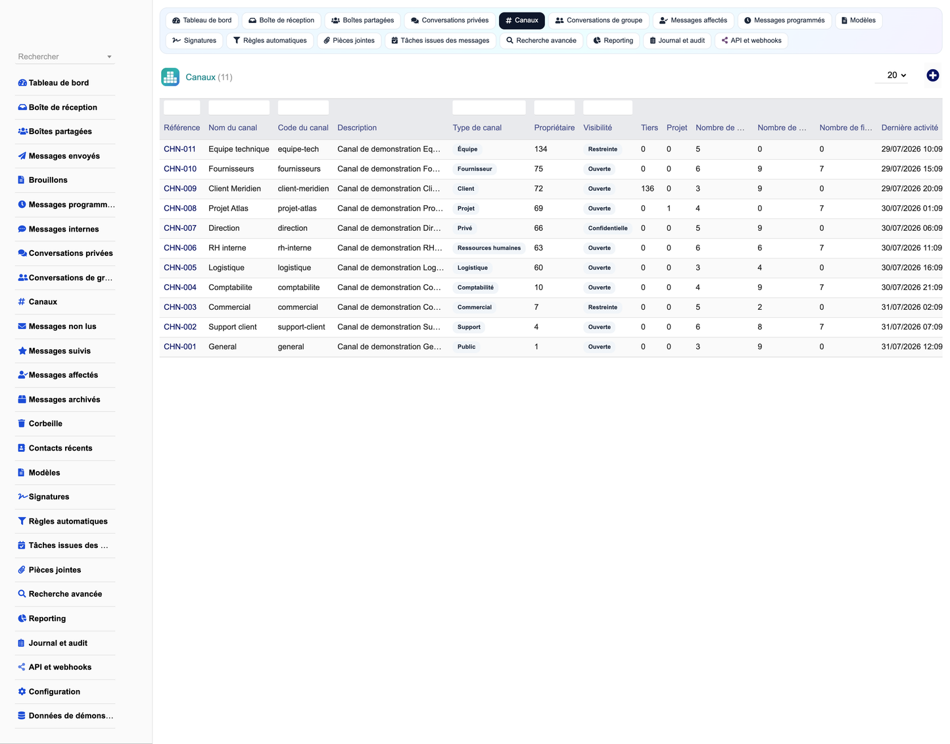Switch to Modèles top tab

coord(859,20)
